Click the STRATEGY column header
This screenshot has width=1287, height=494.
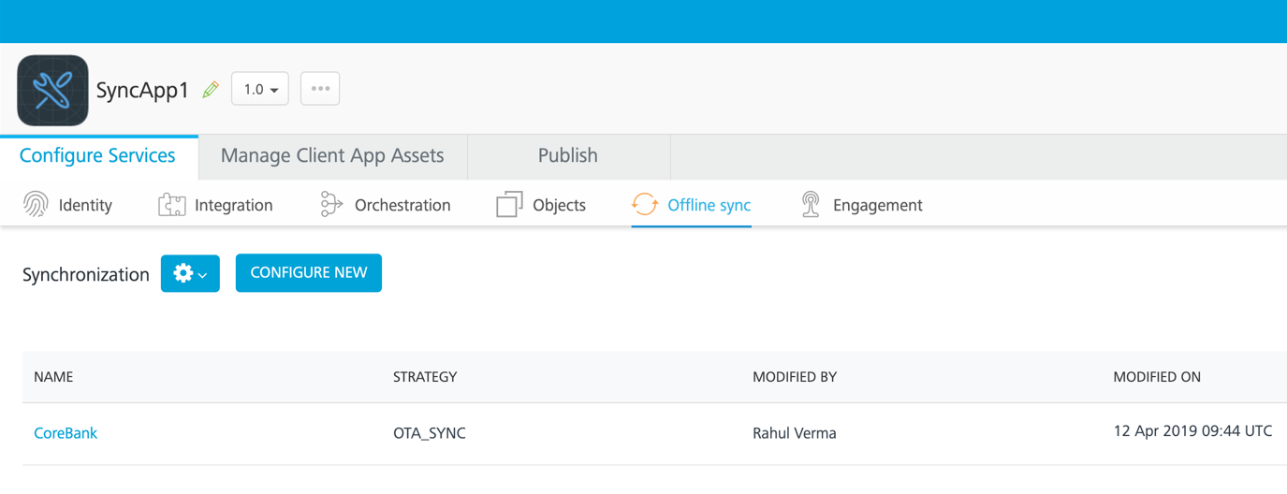tap(425, 377)
